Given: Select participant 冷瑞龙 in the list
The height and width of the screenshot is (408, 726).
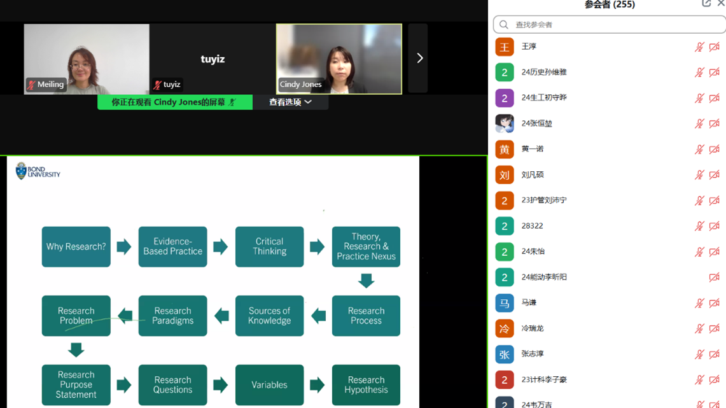Looking at the screenshot, I should (x=533, y=328).
